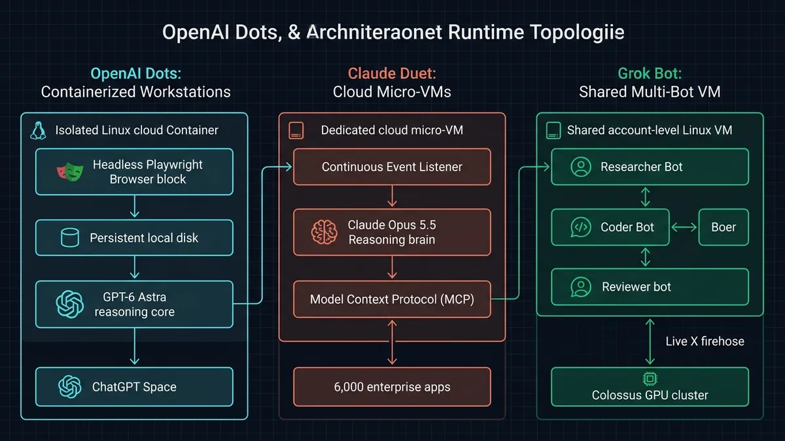Image resolution: width=785 pixels, height=441 pixels.
Task: Select the Model Context Protocol (MCP) block
Action: [x=392, y=299]
